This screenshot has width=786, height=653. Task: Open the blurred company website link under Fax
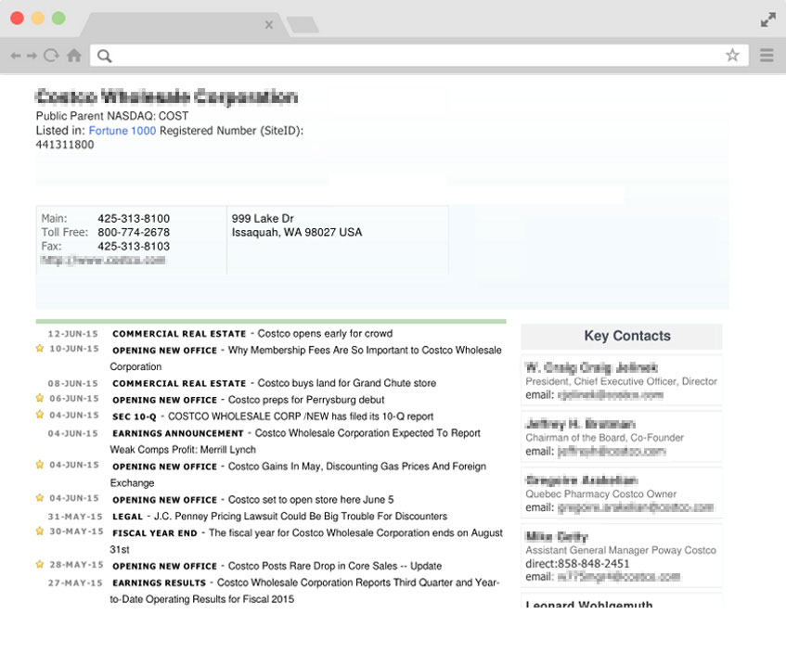(x=103, y=260)
